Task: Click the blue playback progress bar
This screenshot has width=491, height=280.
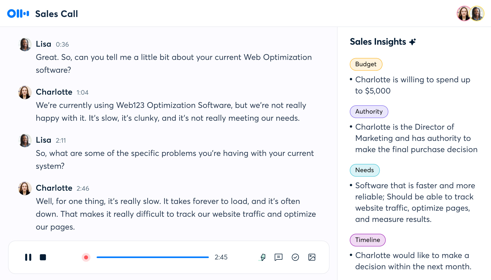Action: [153, 257]
